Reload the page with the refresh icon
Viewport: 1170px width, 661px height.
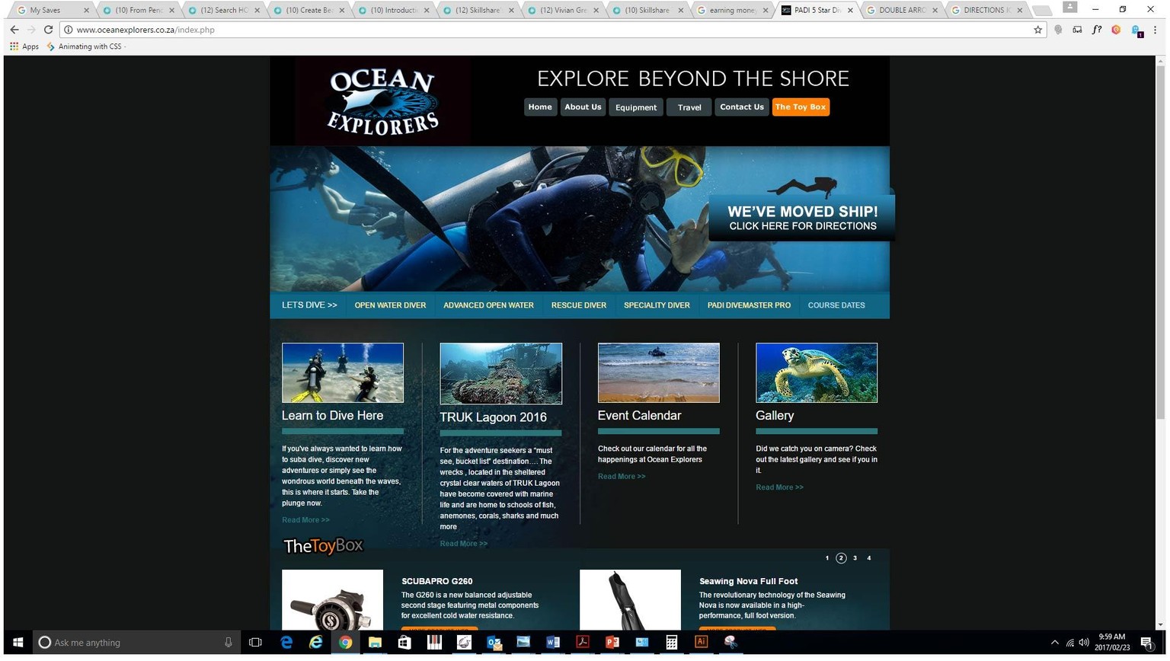tap(48, 30)
